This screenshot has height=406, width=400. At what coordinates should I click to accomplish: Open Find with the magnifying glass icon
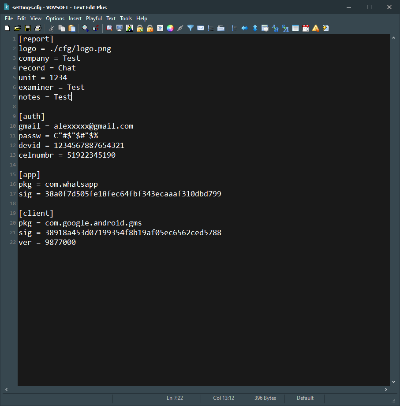[x=86, y=28]
